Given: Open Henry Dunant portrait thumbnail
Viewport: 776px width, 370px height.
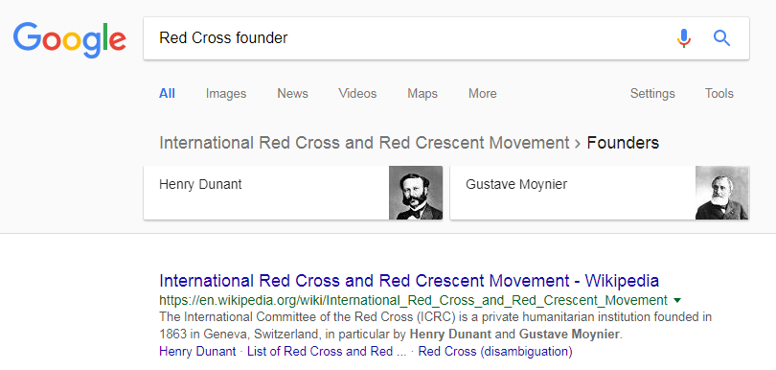Looking at the screenshot, I should (416, 193).
